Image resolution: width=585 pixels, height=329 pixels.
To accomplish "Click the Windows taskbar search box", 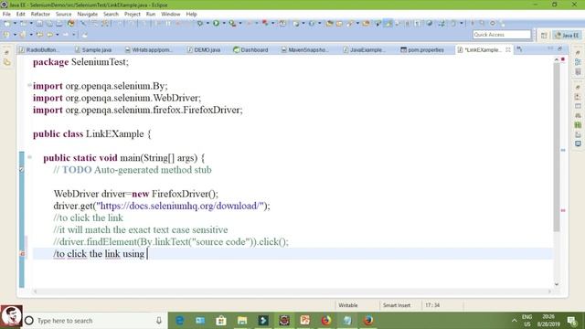I will click(x=95, y=321).
